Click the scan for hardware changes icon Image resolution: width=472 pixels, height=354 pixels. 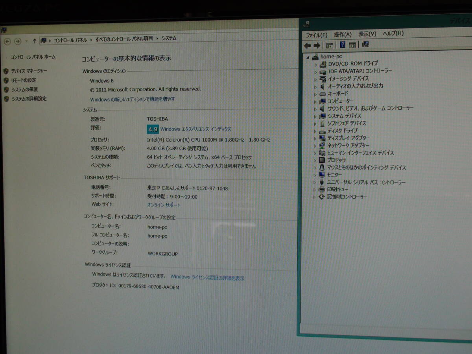click(365, 45)
